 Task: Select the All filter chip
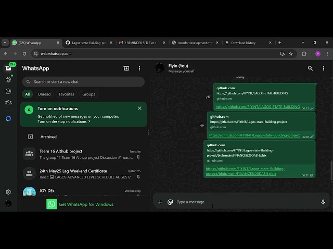(28, 94)
